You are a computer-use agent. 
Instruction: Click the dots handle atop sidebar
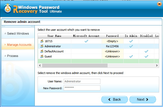point(18,26)
